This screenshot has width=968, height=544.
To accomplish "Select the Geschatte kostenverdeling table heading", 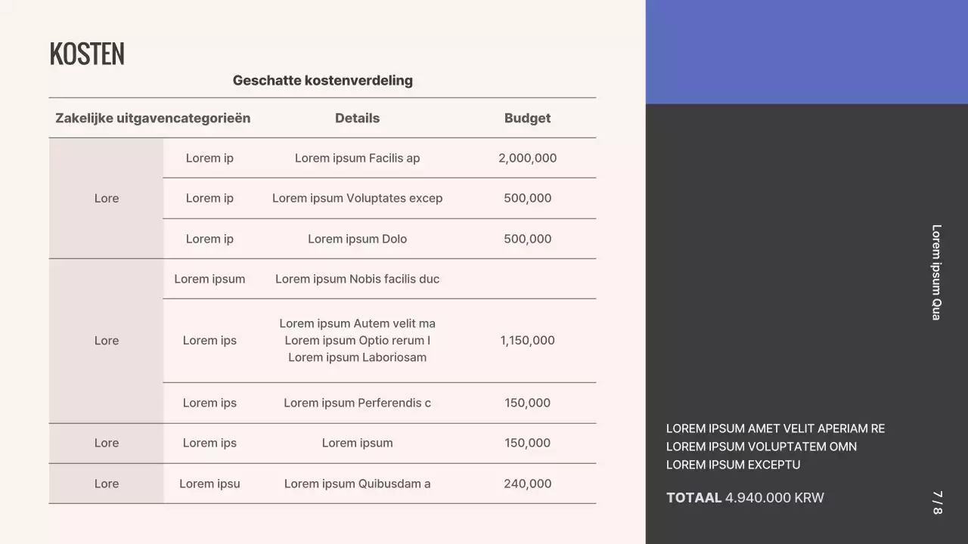I will click(x=322, y=80).
